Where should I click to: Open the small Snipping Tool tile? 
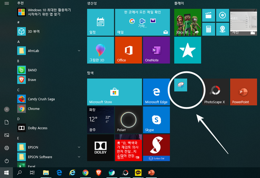pyautogui.click(x=181, y=85)
